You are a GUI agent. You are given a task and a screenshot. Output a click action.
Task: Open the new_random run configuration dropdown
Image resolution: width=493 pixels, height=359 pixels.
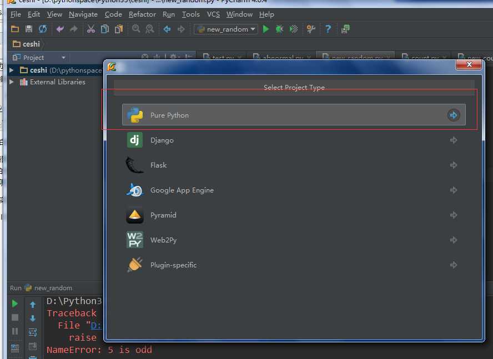[226, 29]
